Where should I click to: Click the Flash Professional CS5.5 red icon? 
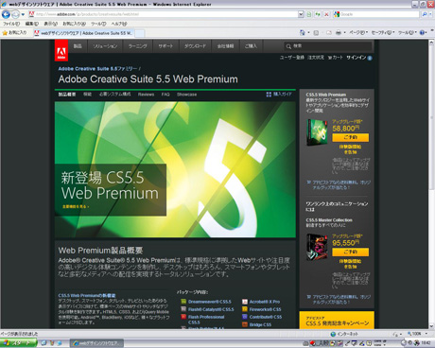pyautogui.click(x=183, y=317)
